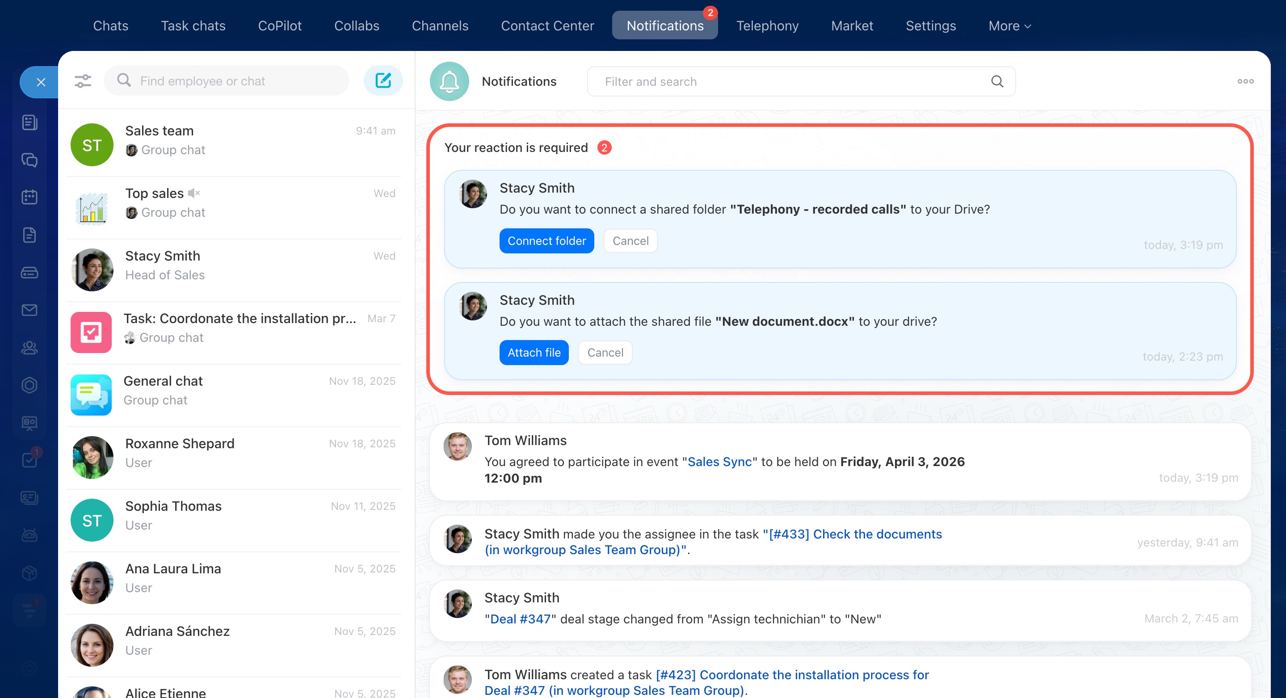Click the search magnifier in the filter field
The image size is (1286, 698).
point(997,81)
